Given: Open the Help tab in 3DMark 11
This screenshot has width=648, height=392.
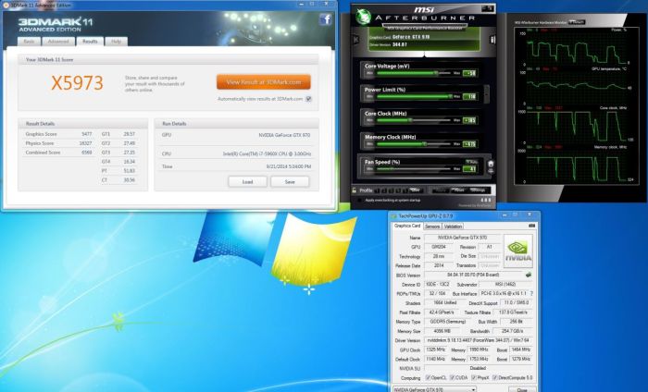Looking at the screenshot, I should (x=116, y=42).
